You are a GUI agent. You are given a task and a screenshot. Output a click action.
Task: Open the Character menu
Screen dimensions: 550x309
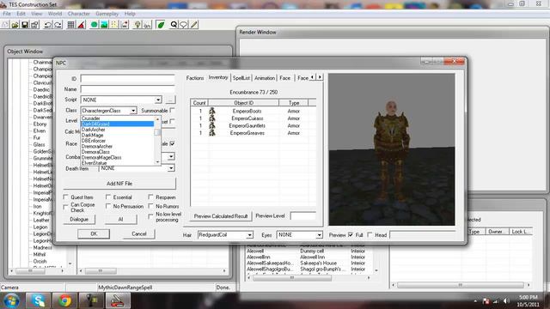[78, 14]
